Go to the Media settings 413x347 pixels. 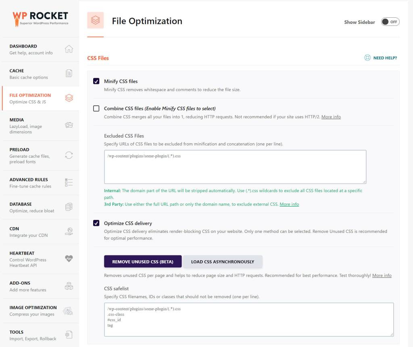(x=41, y=125)
